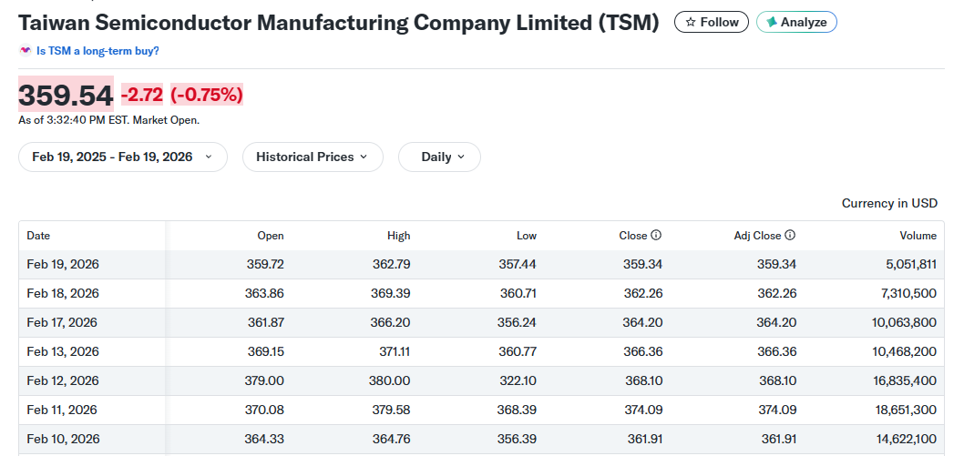Click the Analyze button's green icon
This screenshot has width=964, height=456.
771,22
